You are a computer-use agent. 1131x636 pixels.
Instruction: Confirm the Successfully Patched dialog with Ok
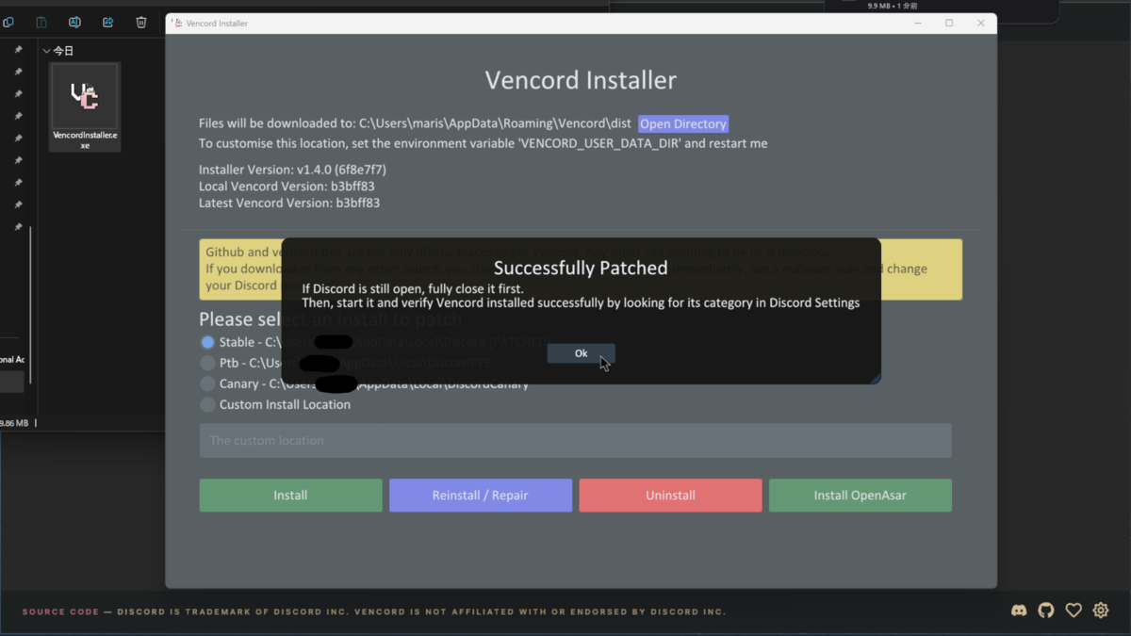[x=581, y=353]
